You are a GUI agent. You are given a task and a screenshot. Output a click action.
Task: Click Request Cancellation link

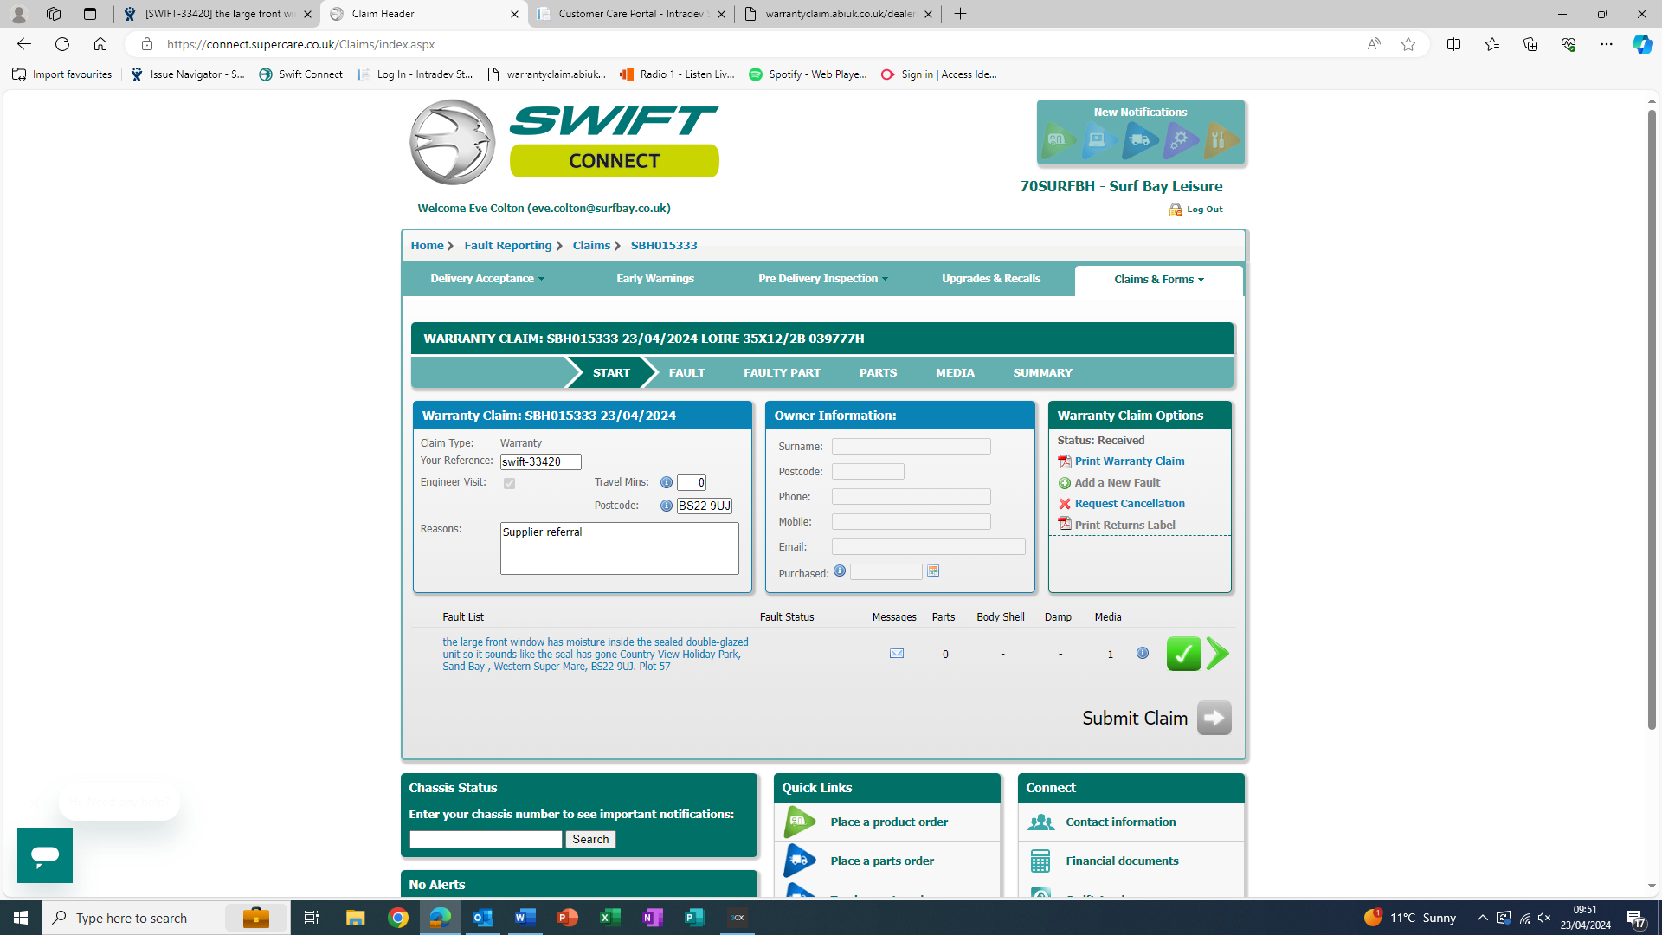[1129, 504]
